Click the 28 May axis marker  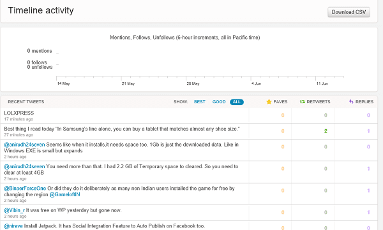(x=193, y=83)
